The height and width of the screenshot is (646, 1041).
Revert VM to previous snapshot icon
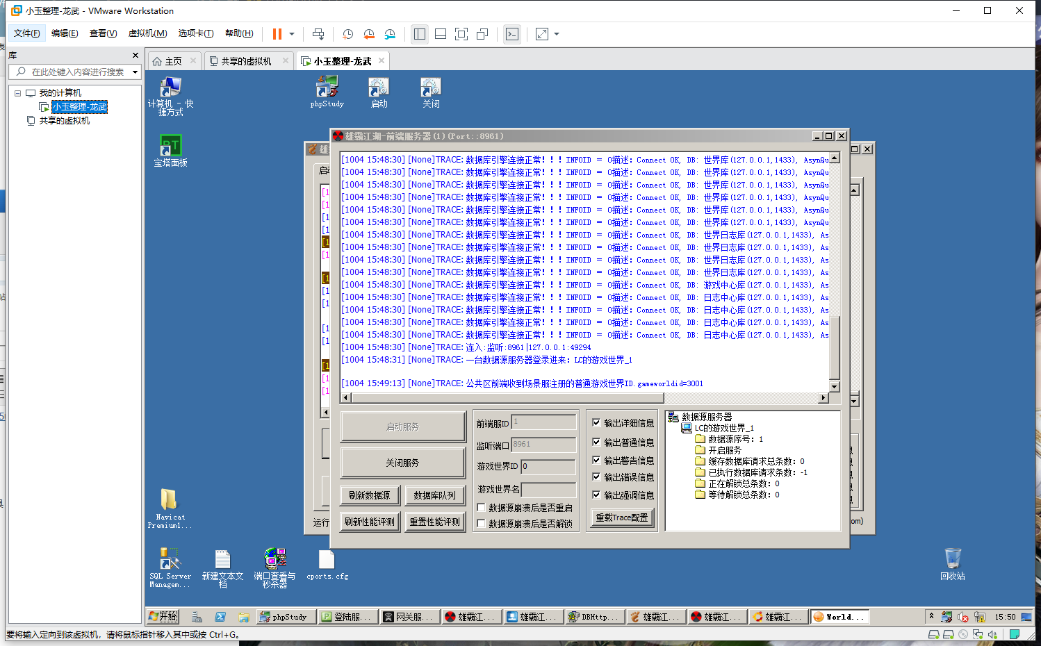pyautogui.click(x=369, y=34)
